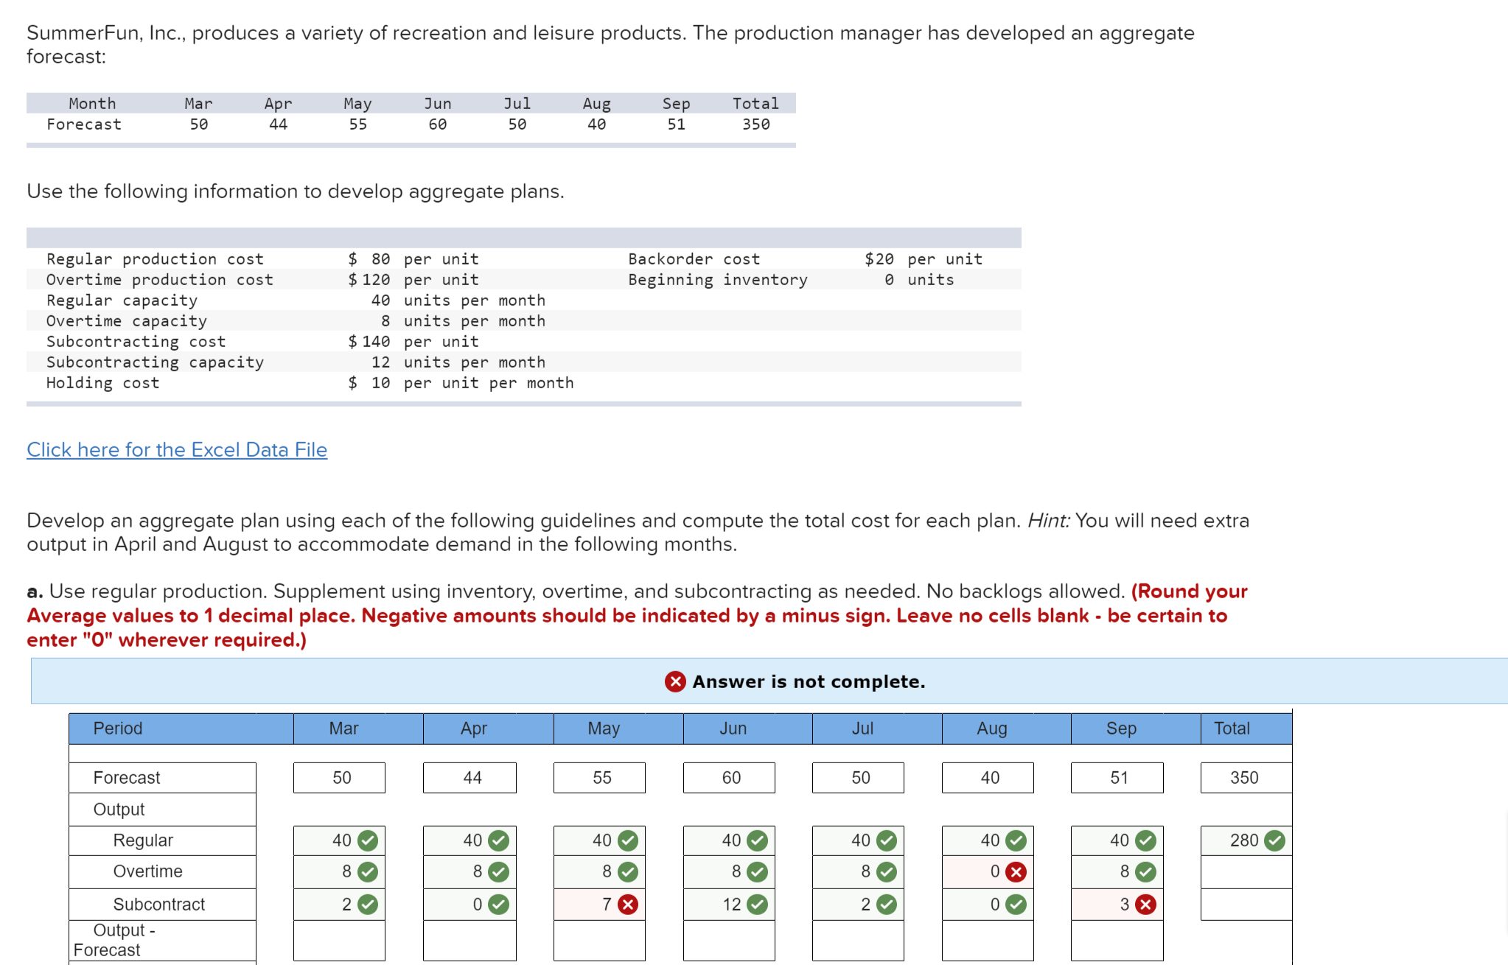
Task: Click red X beside 'Answer is not complete'
Action: [674, 681]
